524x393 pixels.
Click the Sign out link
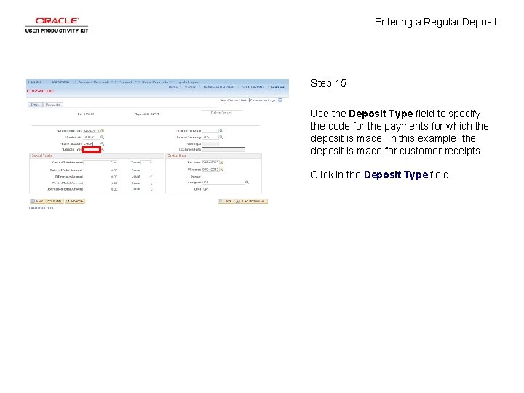coord(278,87)
